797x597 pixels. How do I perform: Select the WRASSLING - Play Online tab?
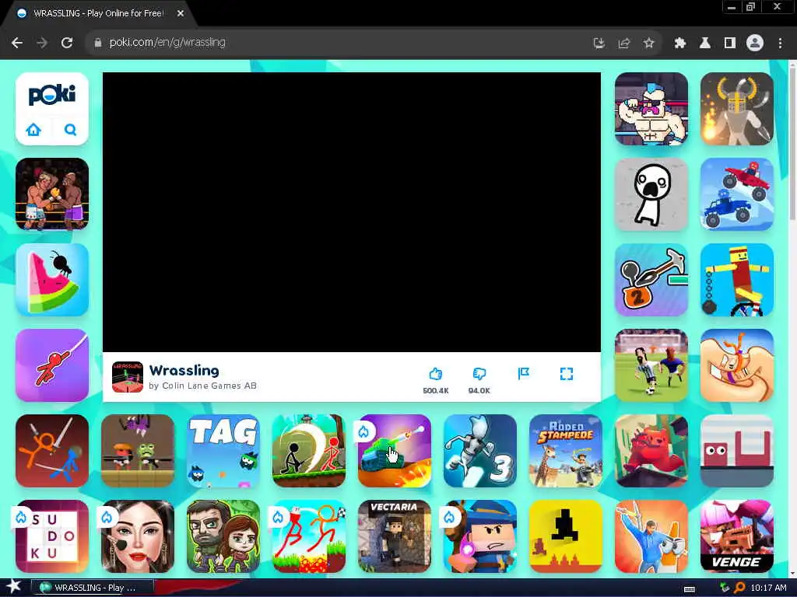coord(97,14)
